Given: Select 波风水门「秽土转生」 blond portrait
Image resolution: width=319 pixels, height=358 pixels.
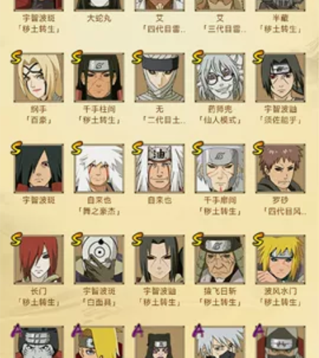Looking at the screenshot, I should pyautogui.click(x=280, y=260).
